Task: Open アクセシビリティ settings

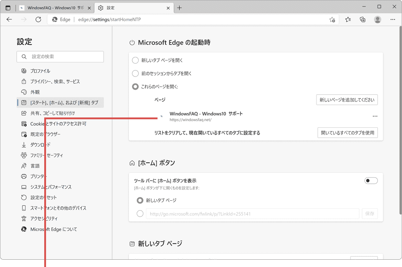Action: point(60,218)
